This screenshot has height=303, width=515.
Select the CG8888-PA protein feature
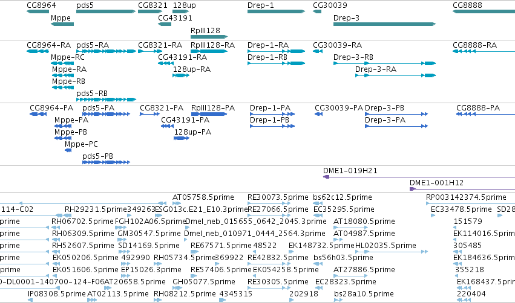point(485,114)
